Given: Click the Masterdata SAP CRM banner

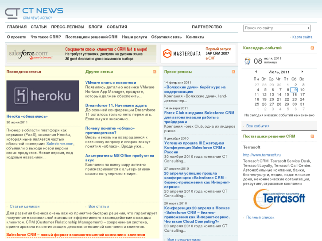Looking at the screenshot, I should click(x=198, y=54).
